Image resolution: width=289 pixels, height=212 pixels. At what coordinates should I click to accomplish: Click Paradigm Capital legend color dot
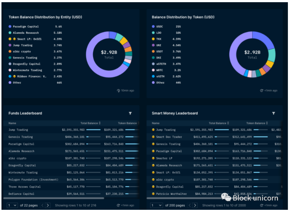[10, 26]
